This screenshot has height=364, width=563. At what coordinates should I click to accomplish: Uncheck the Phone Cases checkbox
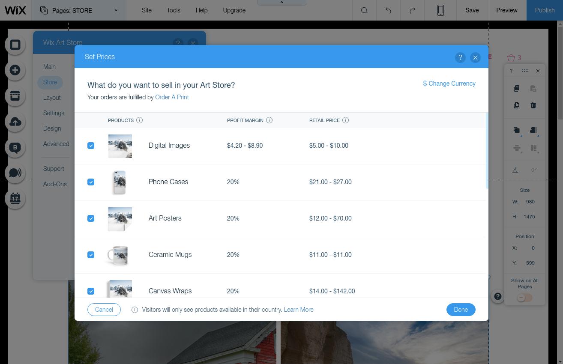(x=91, y=182)
